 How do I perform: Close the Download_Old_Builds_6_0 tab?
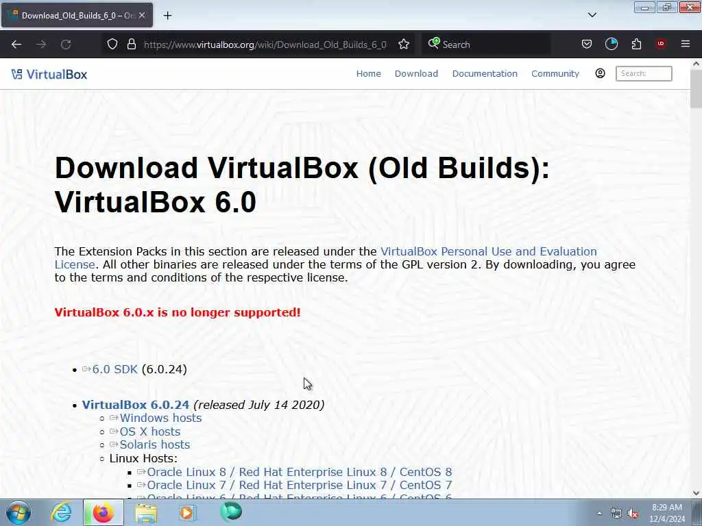point(142,15)
